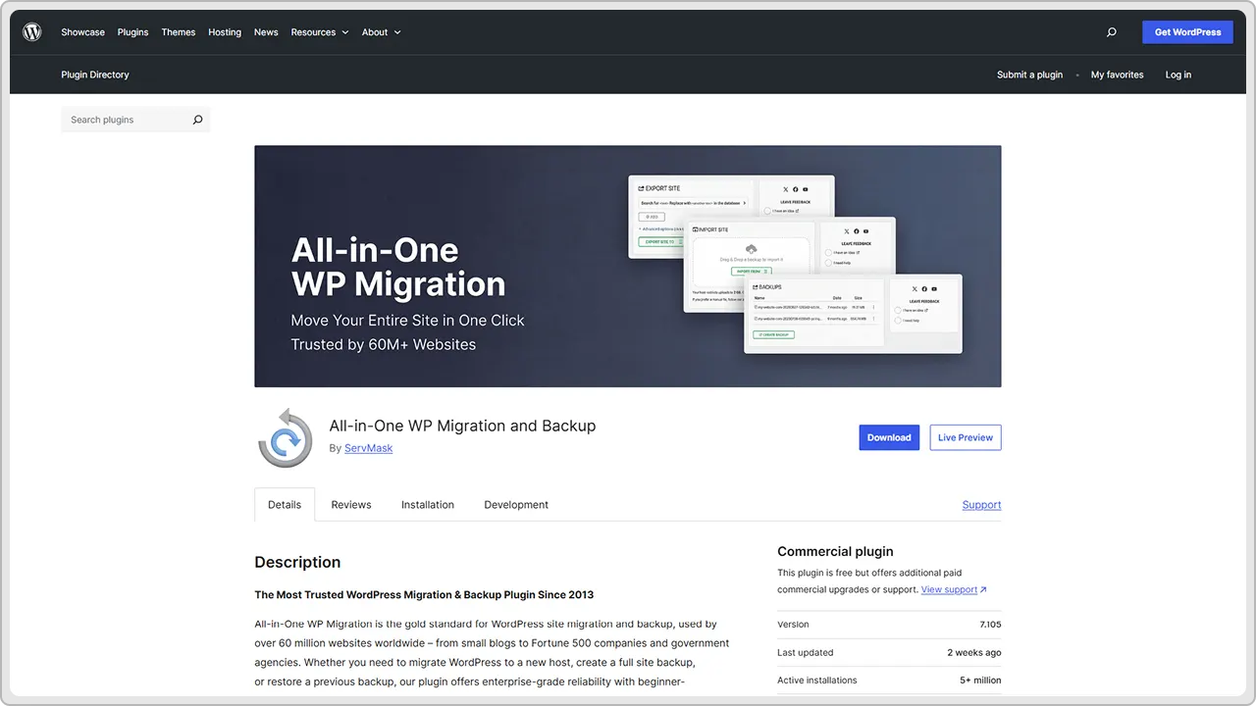Click the Live Preview button
Screen dimensions: 1256x706
966,437
